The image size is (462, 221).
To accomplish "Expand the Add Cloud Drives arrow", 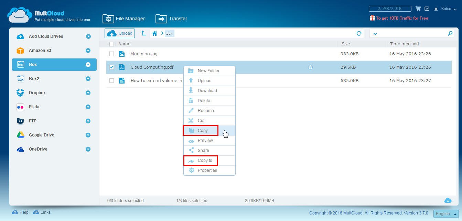I will 88,36.
